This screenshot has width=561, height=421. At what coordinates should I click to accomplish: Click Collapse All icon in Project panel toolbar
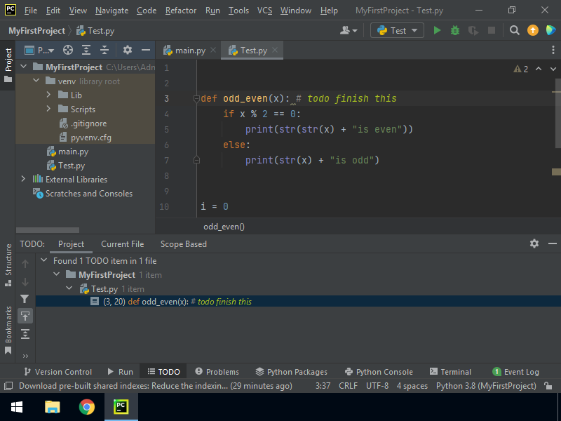(x=104, y=50)
